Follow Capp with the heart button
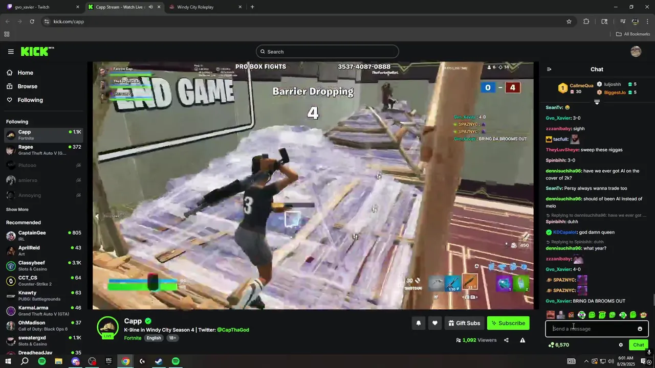The height and width of the screenshot is (368, 655). click(x=435, y=323)
